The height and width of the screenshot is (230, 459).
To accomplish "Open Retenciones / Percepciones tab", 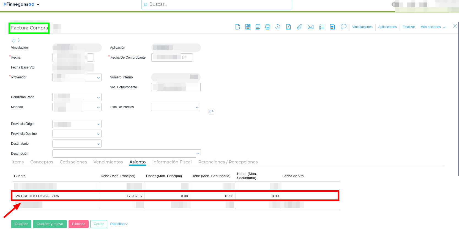I will (228, 162).
